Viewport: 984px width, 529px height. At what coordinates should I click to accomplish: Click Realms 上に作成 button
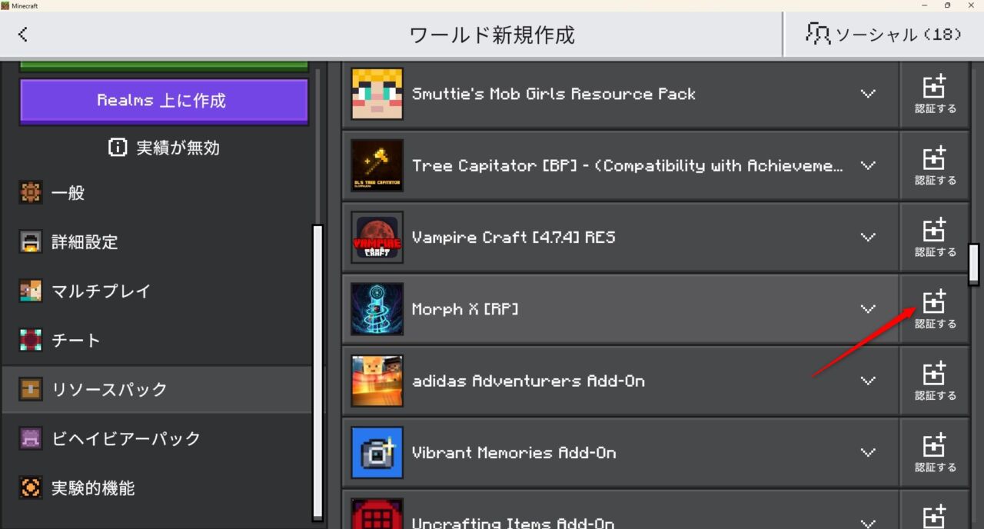coord(164,101)
